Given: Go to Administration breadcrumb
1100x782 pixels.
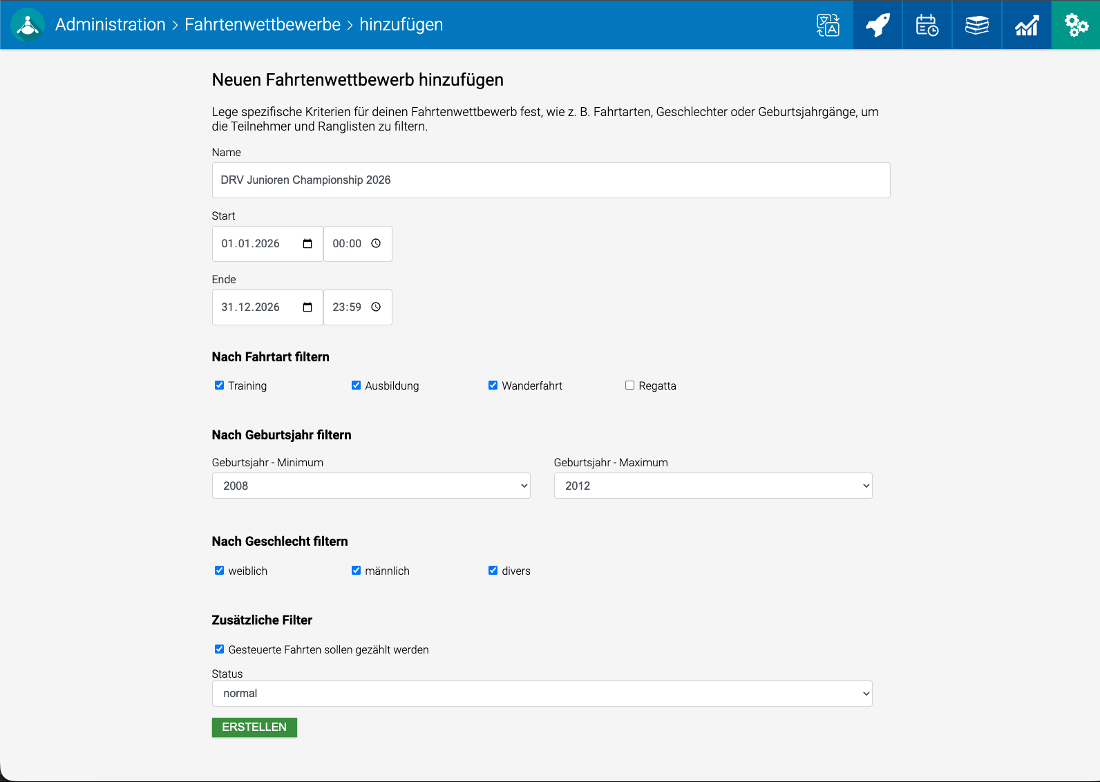Looking at the screenshot, I should [111, 25].
